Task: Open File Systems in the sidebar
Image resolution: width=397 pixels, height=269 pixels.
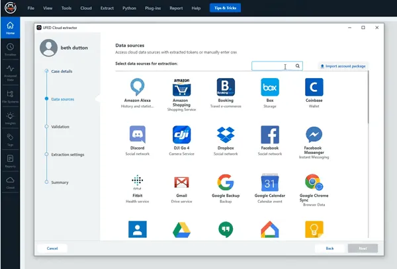Action: pyautogui.click(x=10, y=96)
